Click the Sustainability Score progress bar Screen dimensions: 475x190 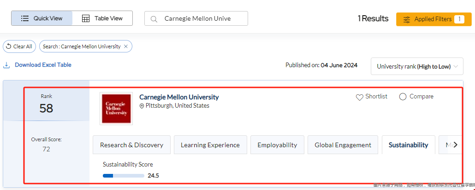(123, 175)
